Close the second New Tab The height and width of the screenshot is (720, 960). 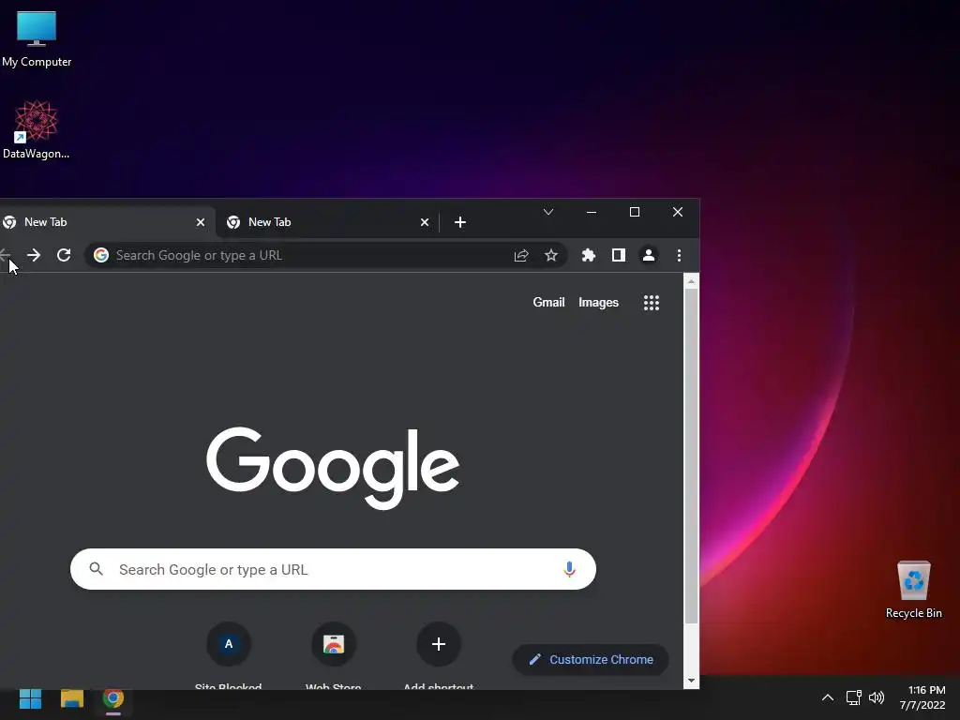coord(425,222)
